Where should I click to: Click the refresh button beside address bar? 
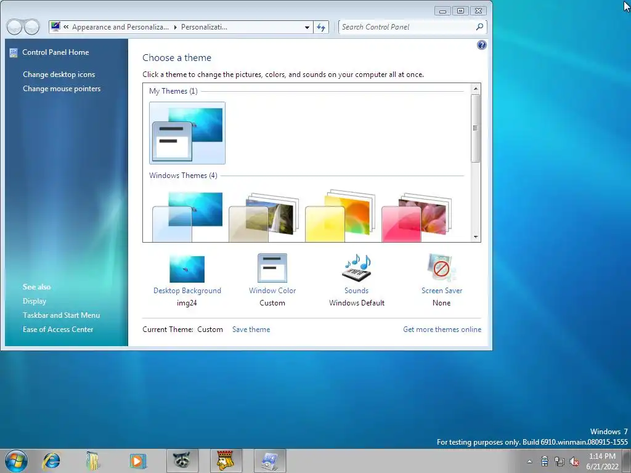[x=321, y=27]
